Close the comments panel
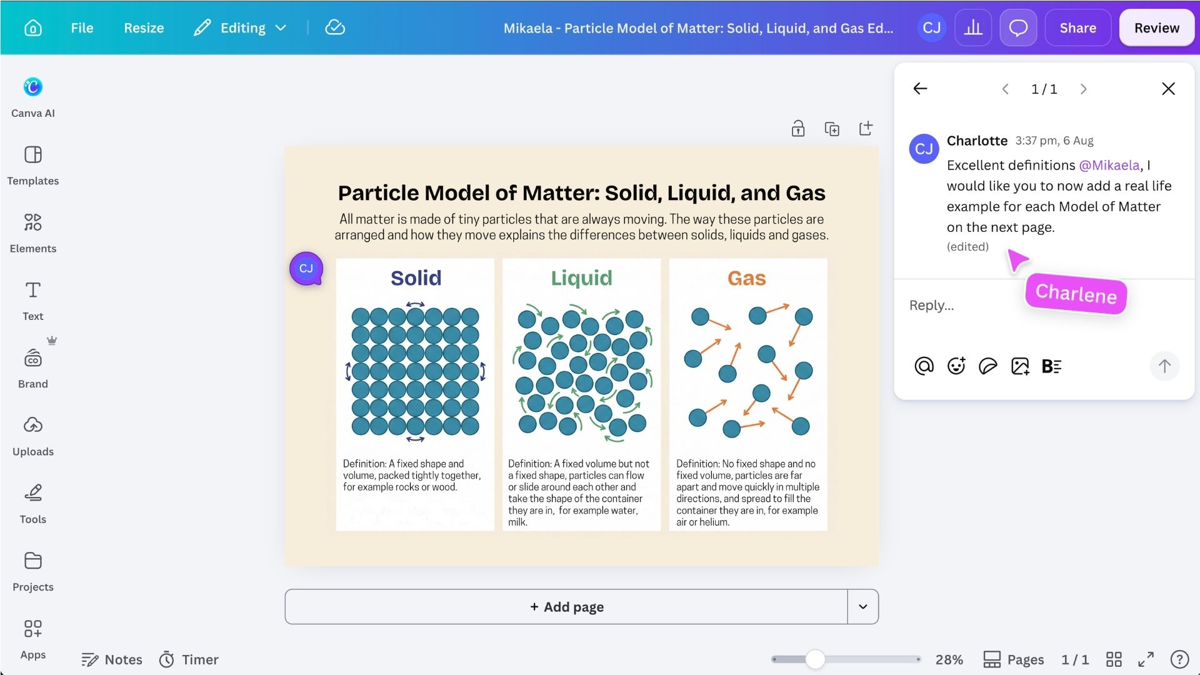The image size is (1200, 675). point(1168,89)
